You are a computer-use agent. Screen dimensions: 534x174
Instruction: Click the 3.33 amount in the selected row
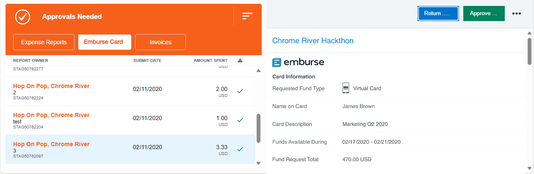222,147
